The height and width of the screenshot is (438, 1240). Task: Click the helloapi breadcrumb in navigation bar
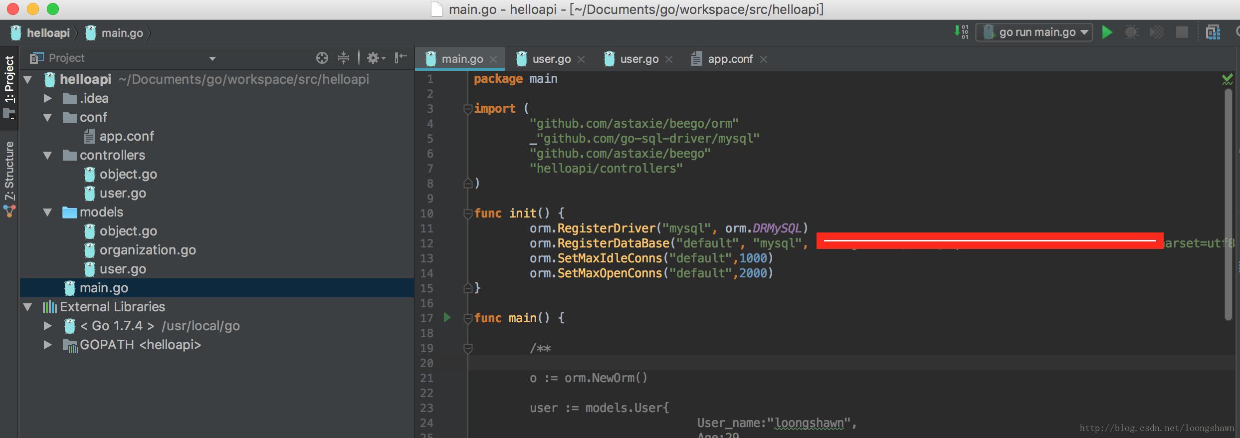(x=48, y=33)
